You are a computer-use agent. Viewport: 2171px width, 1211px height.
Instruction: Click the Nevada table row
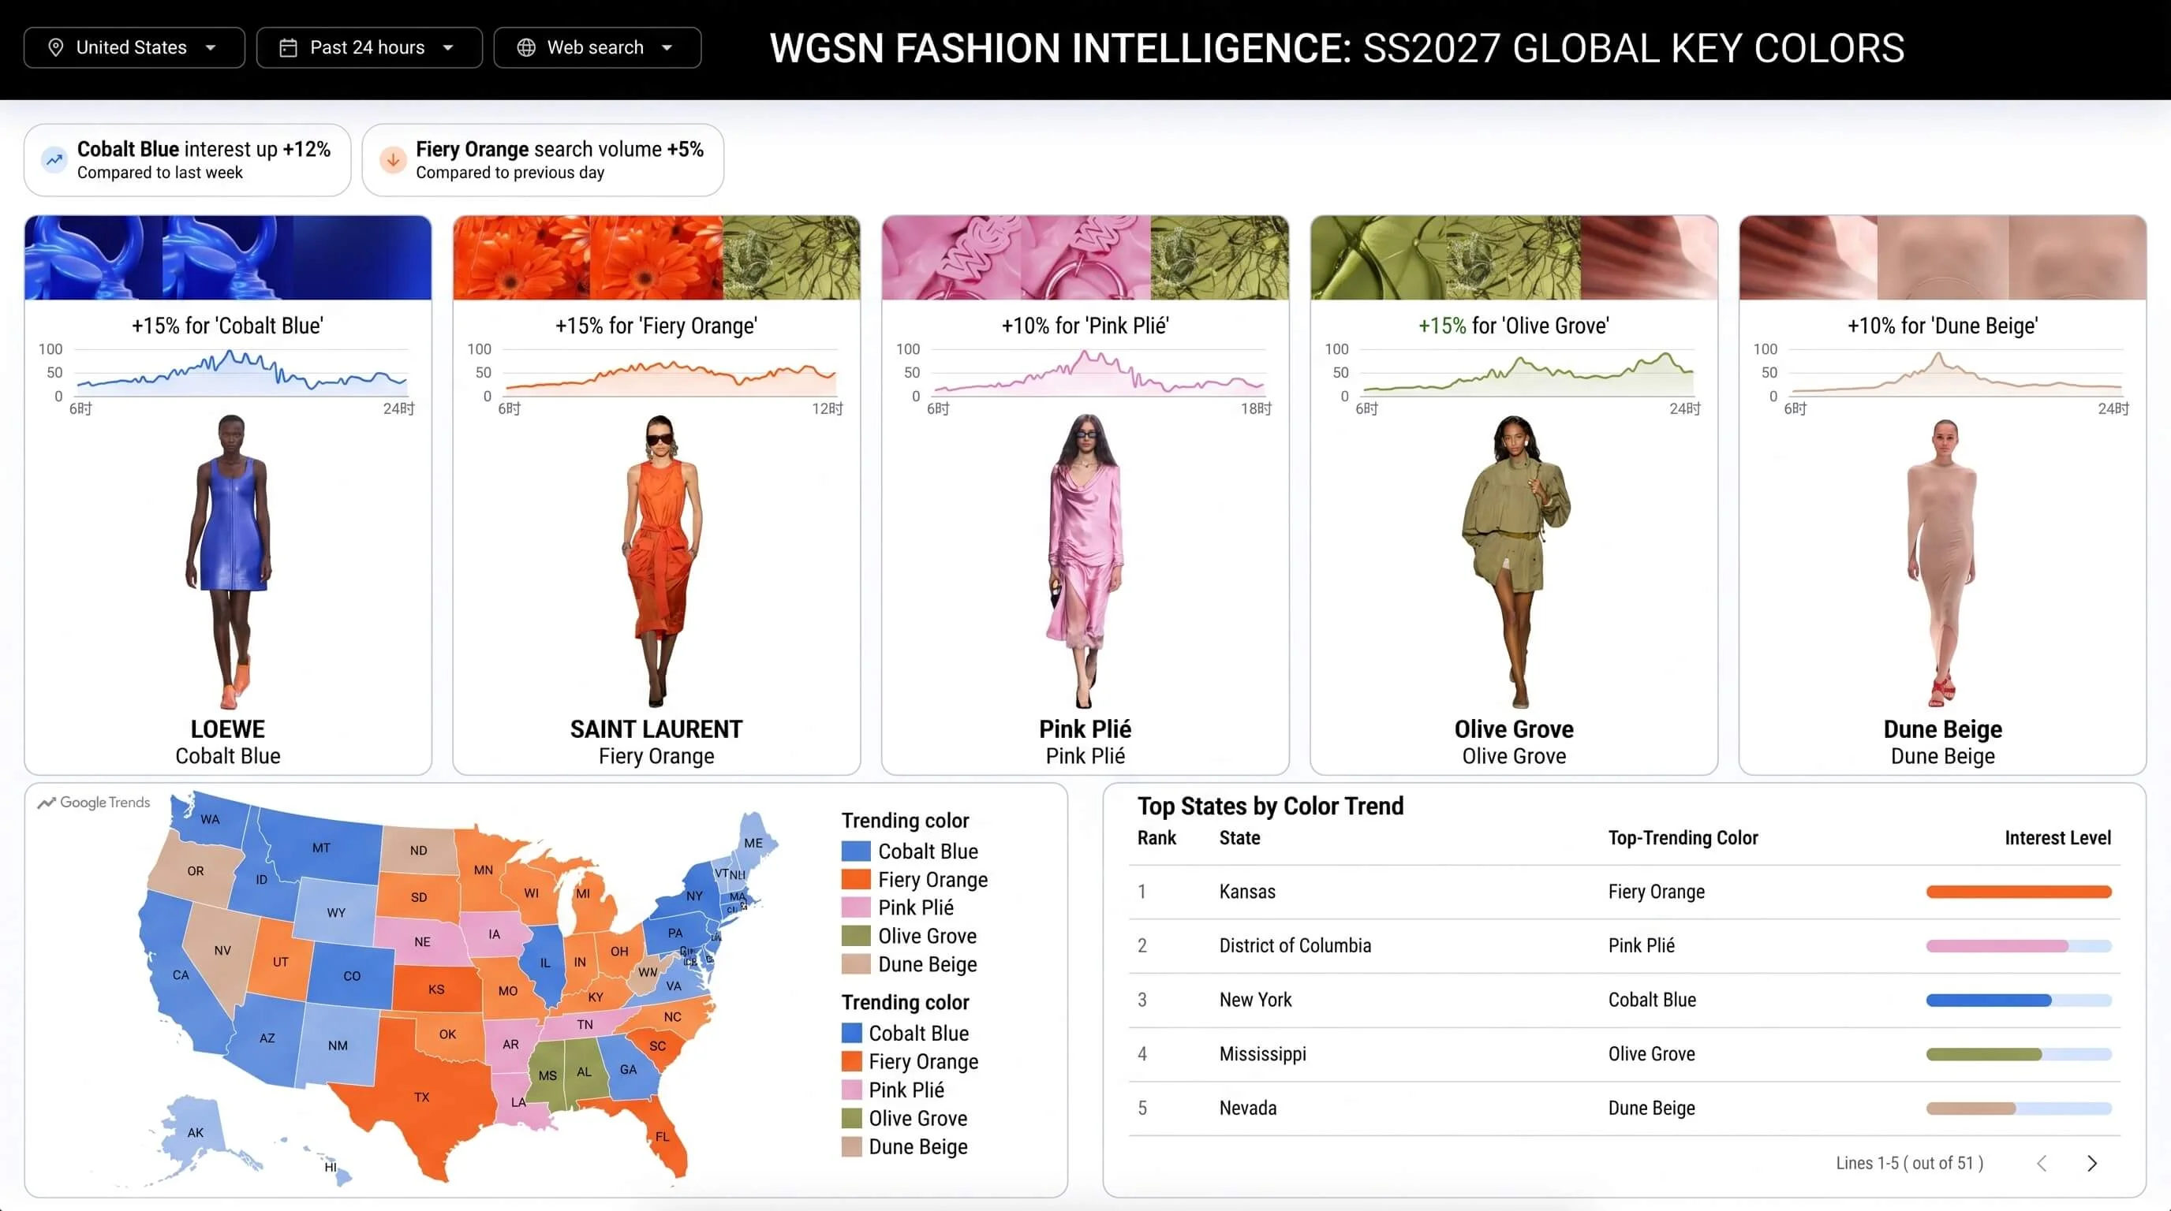click(1624, 1109)
